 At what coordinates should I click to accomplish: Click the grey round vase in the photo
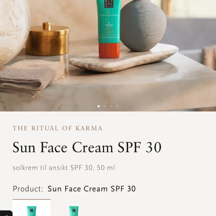click(143, 26)
